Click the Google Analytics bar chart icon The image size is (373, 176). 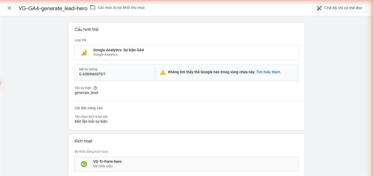pos(84,52)
